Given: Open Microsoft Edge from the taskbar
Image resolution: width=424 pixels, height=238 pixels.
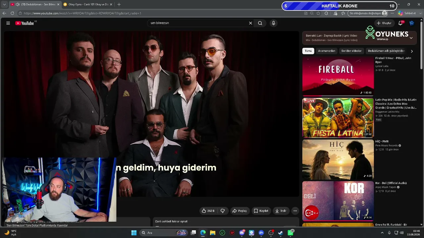Looking at the screenshot, I should (203, 233).
